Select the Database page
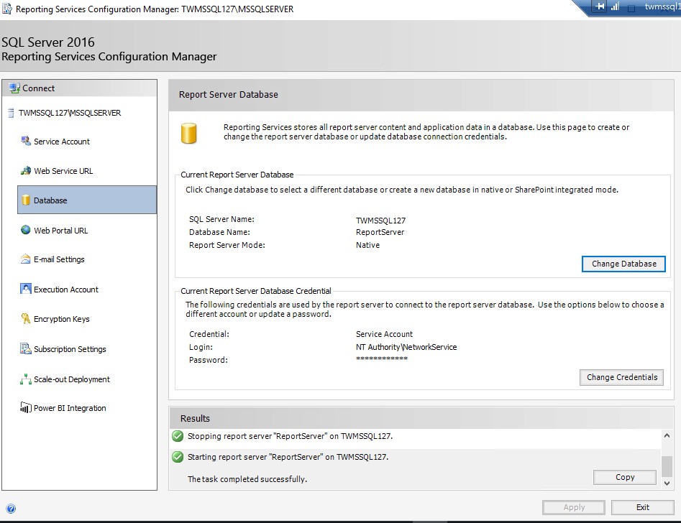 (87, 200)
